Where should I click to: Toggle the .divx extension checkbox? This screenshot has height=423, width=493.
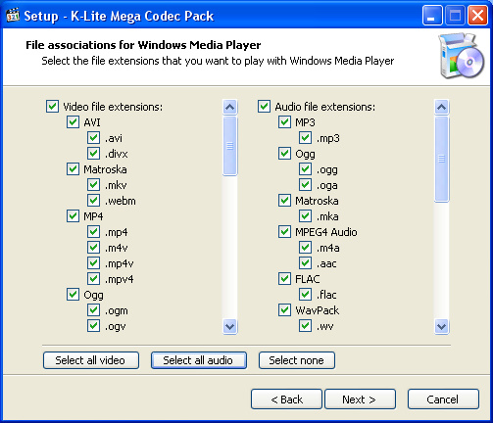click(93, 154)
